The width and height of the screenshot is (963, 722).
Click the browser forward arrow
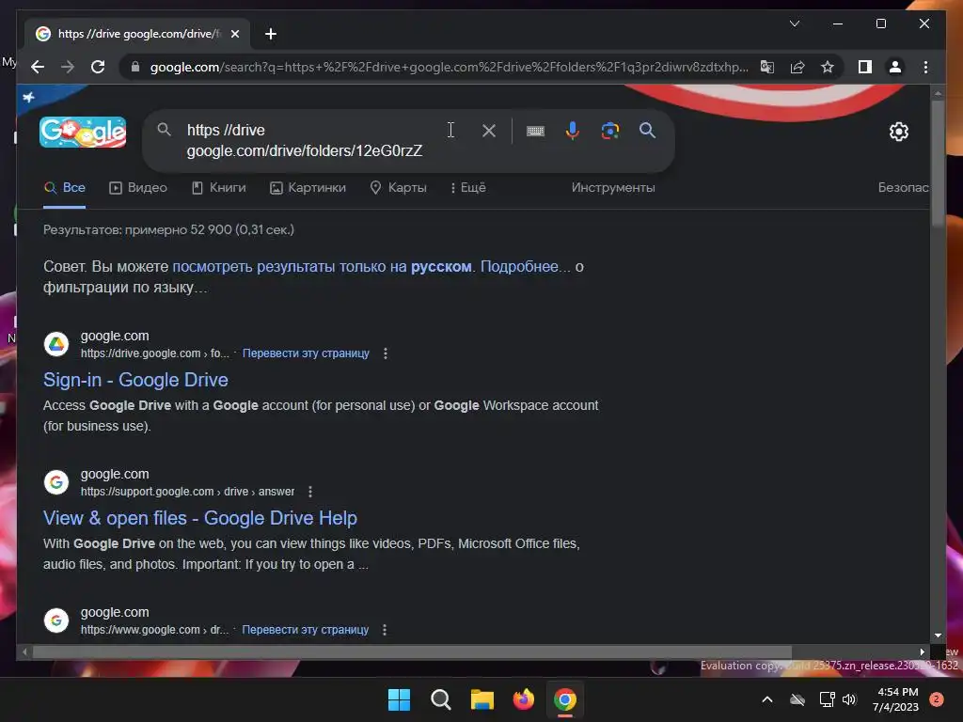68,67
